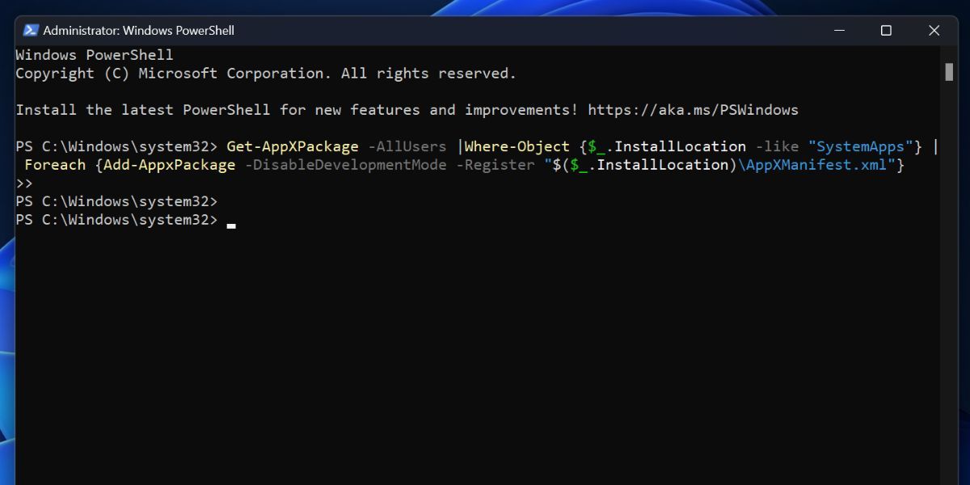Select the "SystemApps" string in the command

[x=858, y=146]
